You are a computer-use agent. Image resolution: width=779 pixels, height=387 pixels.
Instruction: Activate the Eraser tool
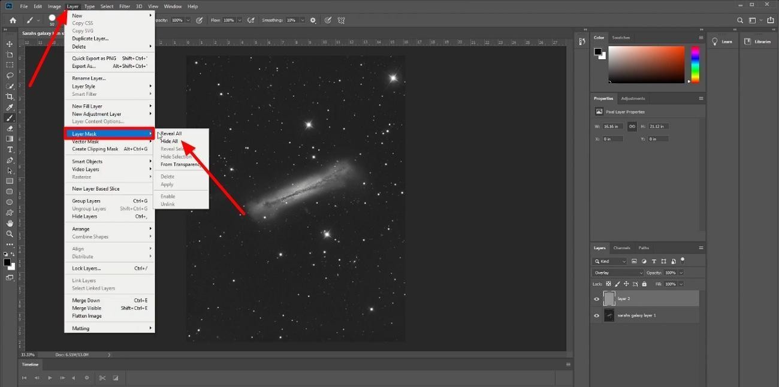pos(10,128)
